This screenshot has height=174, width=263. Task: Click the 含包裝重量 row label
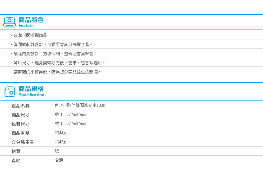pyautogui.click(x=23, y=142)
